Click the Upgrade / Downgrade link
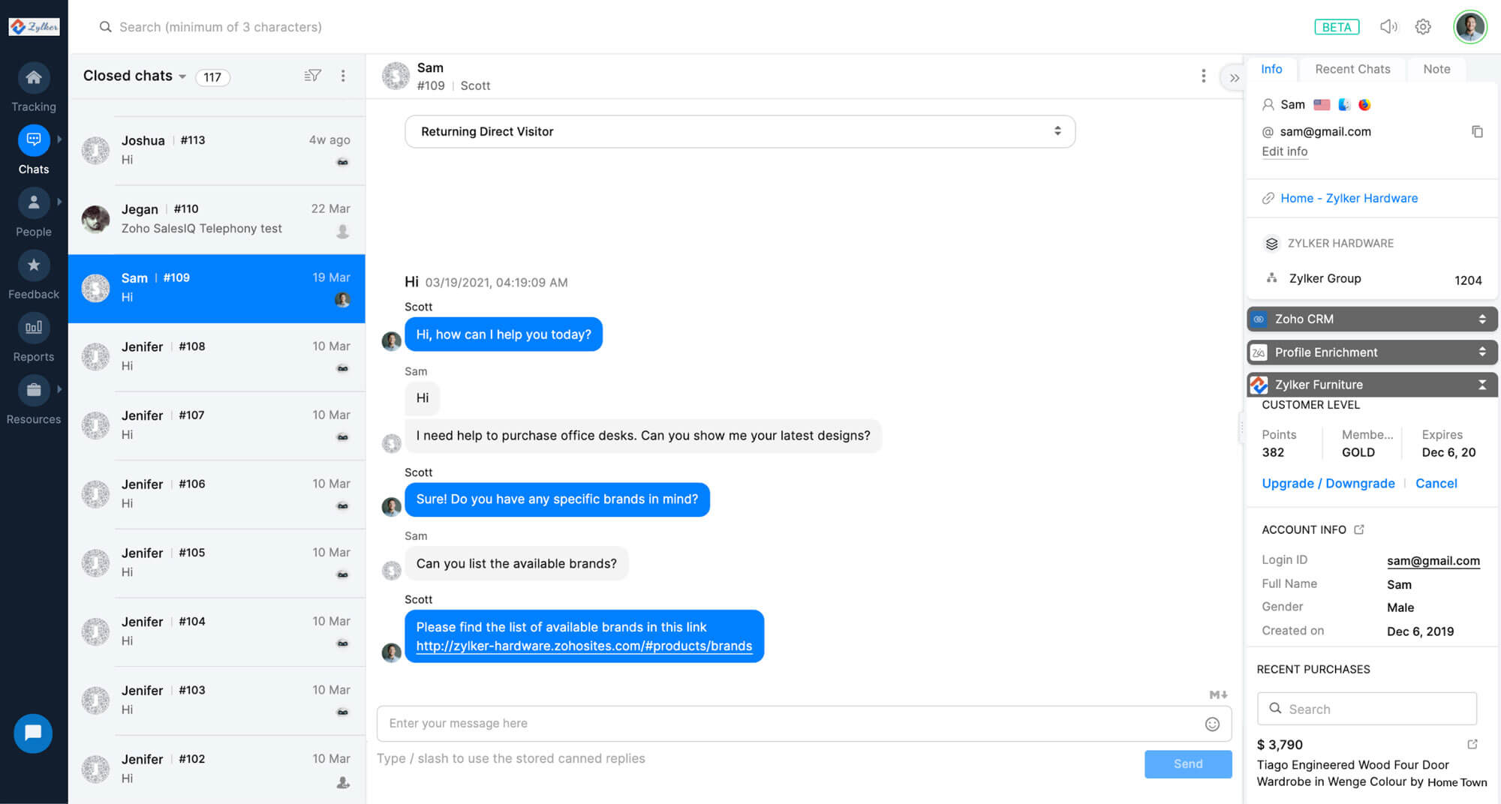1501x804 pixels. (1328, 483)
